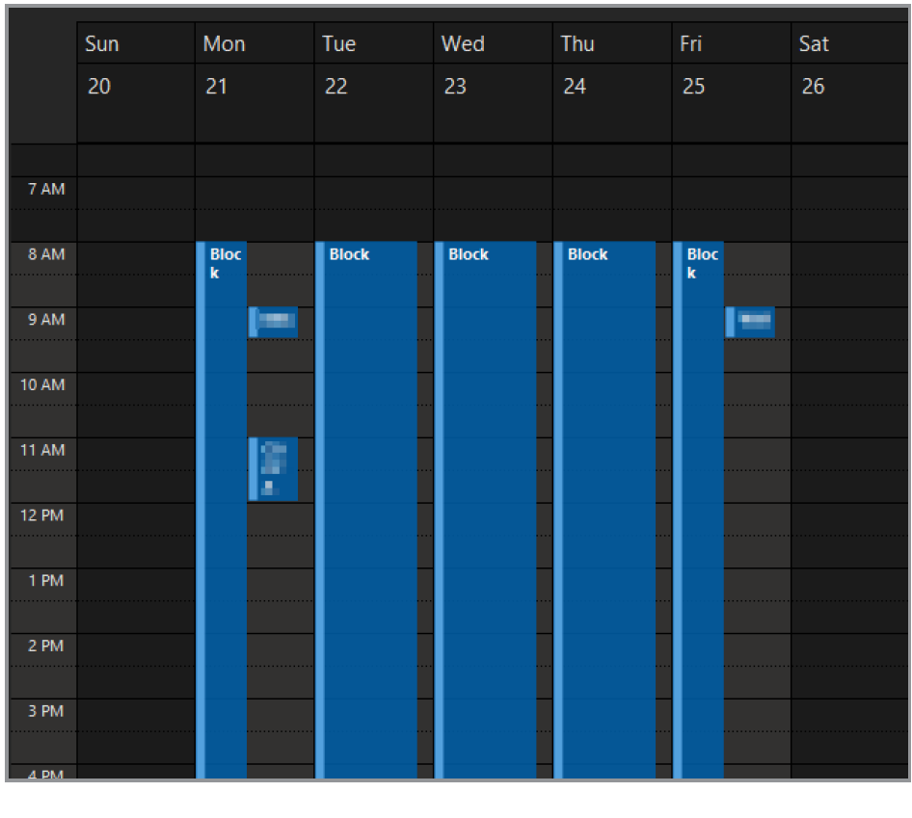Click the Tue 22 column header
Image resolution: width=912 pixels, height=818 pixels.
[373, 66]
